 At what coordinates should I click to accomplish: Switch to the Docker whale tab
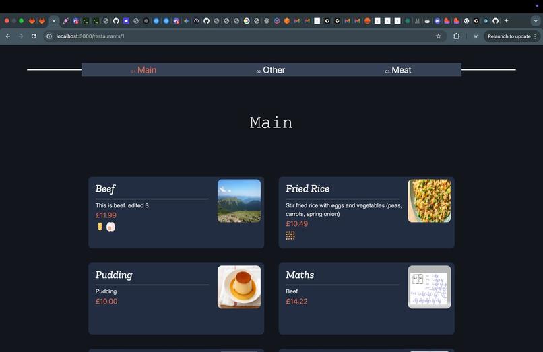click(428, 21)
